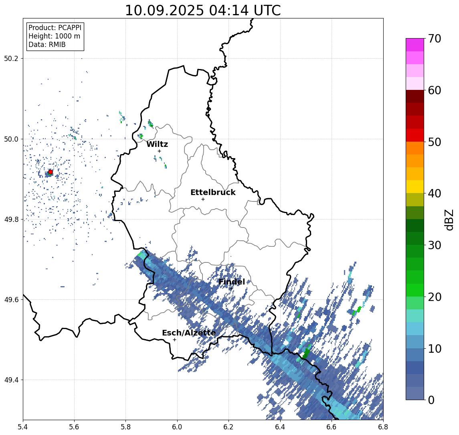This screenshot has width=459, height=435.
Task: Click the colorbar label 50
Action: (435, 142)
